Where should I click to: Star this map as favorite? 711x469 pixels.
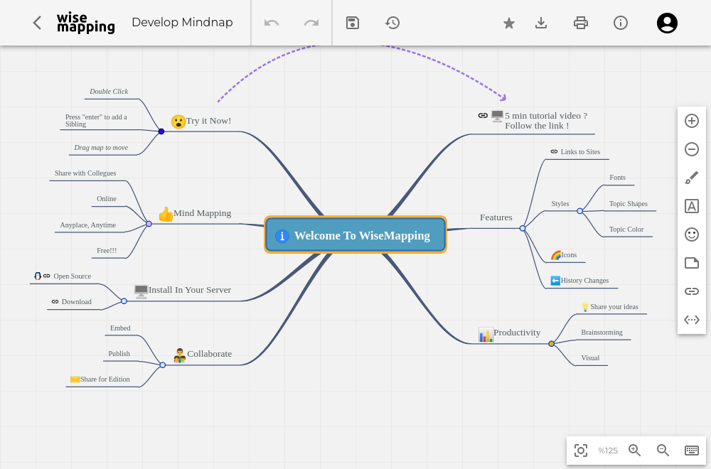coord(509,23)
